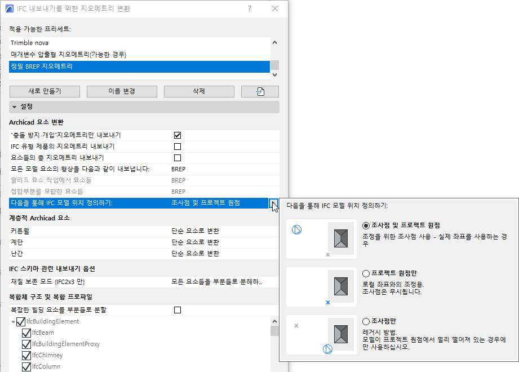Click the IfcColumn tree label

click(46, 367)
